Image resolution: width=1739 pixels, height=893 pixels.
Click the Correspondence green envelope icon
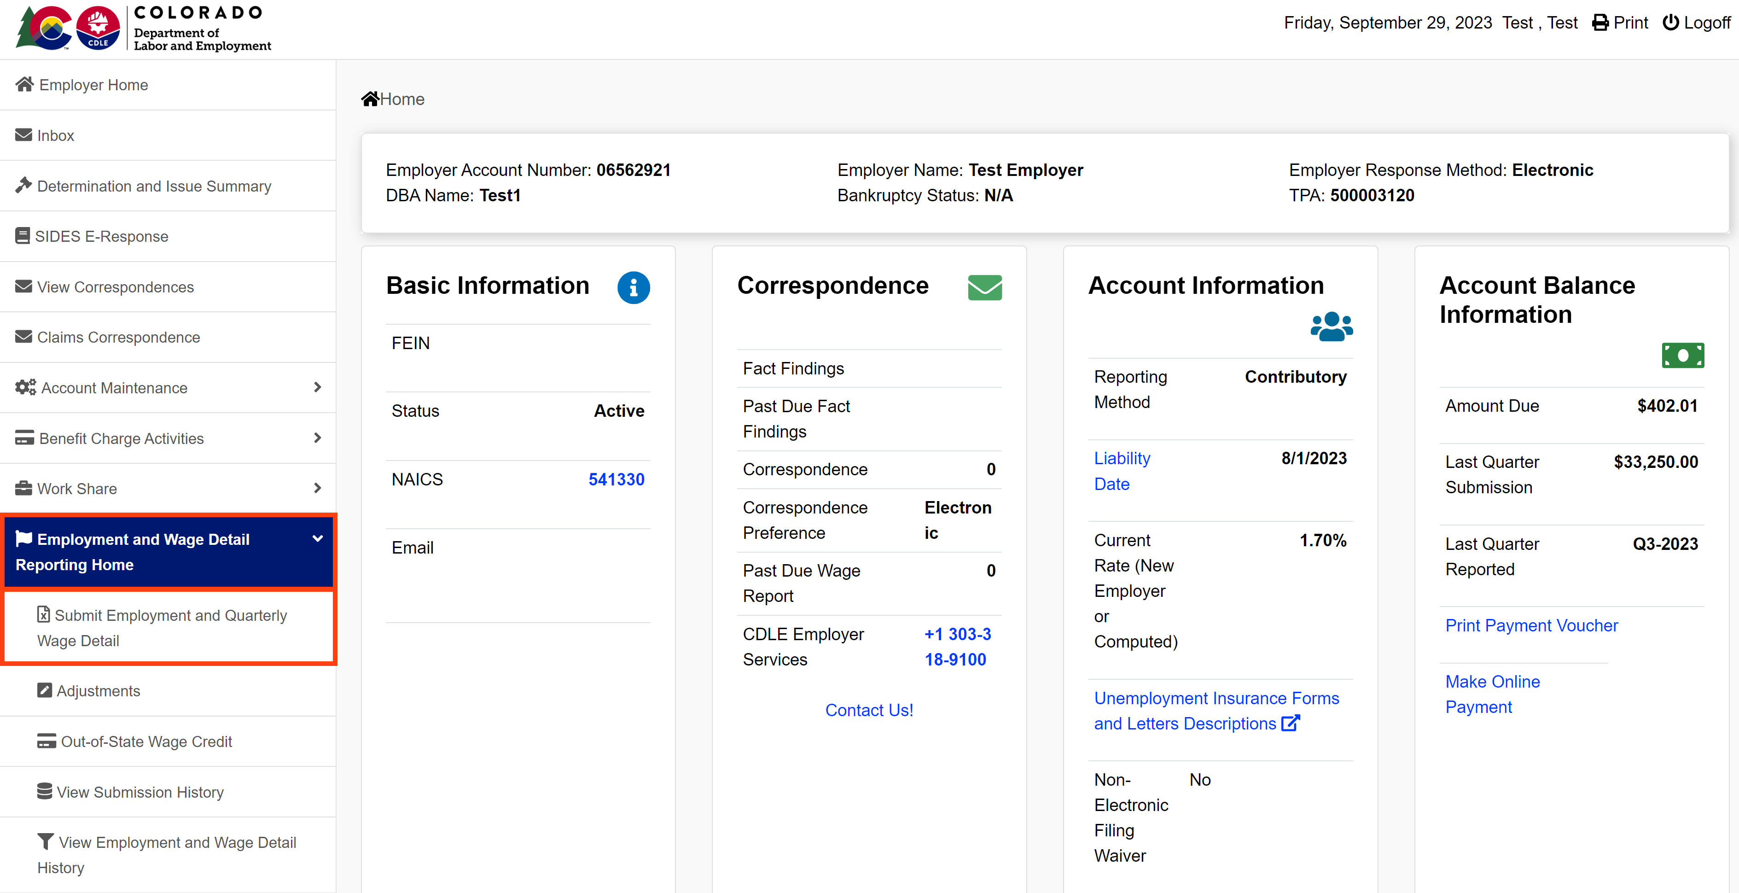(985, 287)
